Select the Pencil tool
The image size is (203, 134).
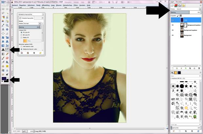pos(7,54)
